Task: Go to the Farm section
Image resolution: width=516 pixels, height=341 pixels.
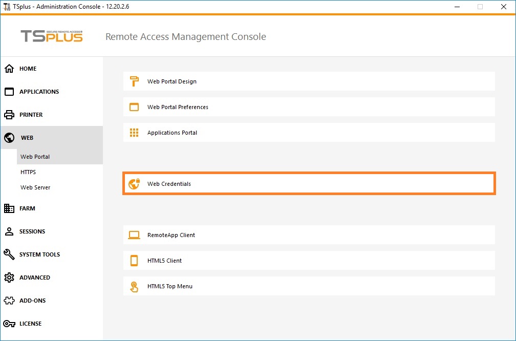Action: [x=27, y=208]
